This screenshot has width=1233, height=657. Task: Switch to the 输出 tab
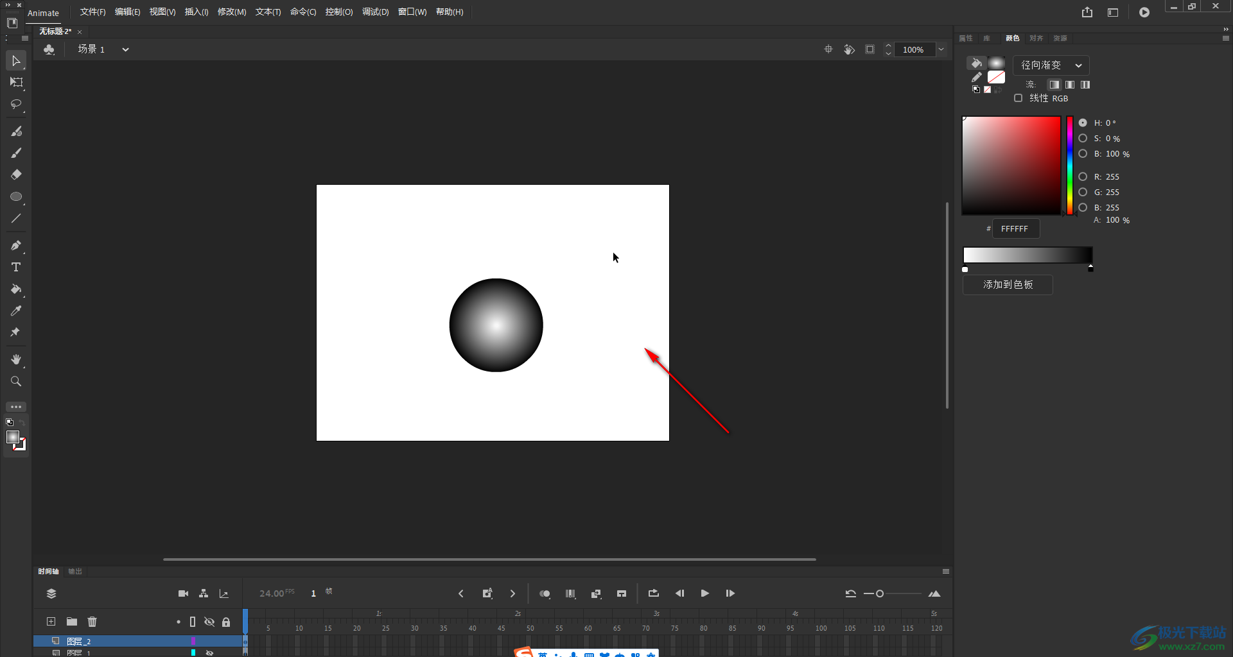(75, 571)
